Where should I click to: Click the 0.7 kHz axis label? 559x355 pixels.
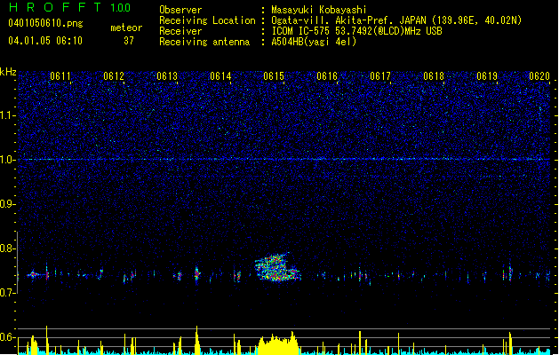tap(8, 293)
